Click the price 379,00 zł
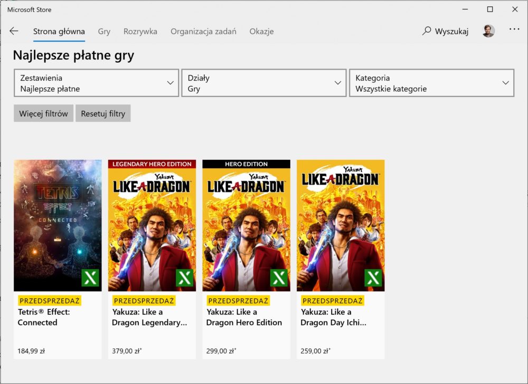This screenshot has height=384, width=528. 127,351
